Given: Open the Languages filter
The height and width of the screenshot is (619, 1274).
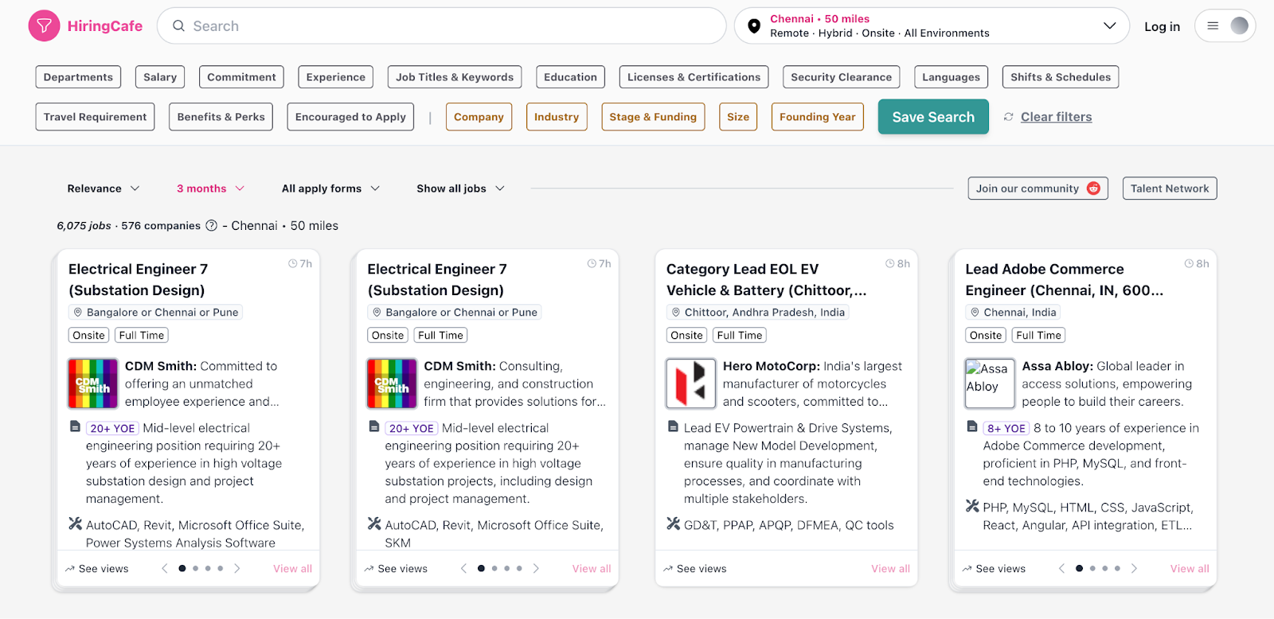Looking at the screenshot, I should click(x=951, y=77).
